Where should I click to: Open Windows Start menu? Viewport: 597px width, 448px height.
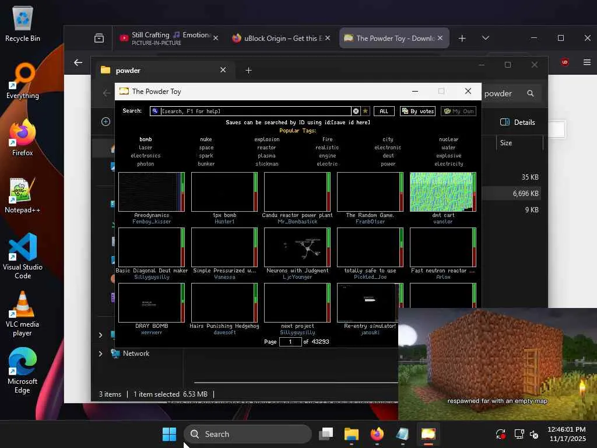pos(169,434)
